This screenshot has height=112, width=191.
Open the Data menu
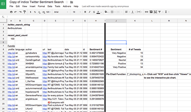pos(50,6)
